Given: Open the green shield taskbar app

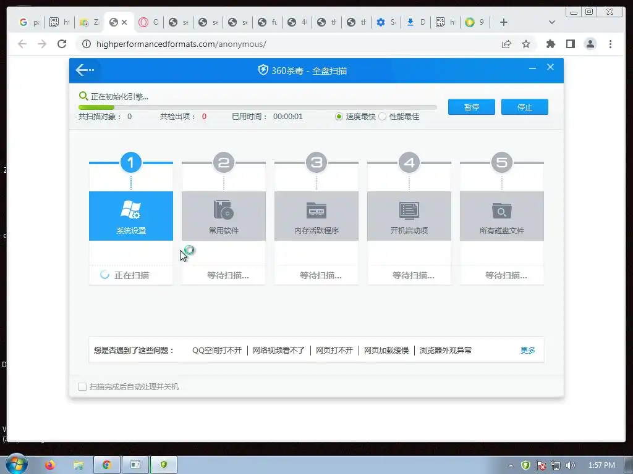Looking at the screenshot, I should click(163, 465).
